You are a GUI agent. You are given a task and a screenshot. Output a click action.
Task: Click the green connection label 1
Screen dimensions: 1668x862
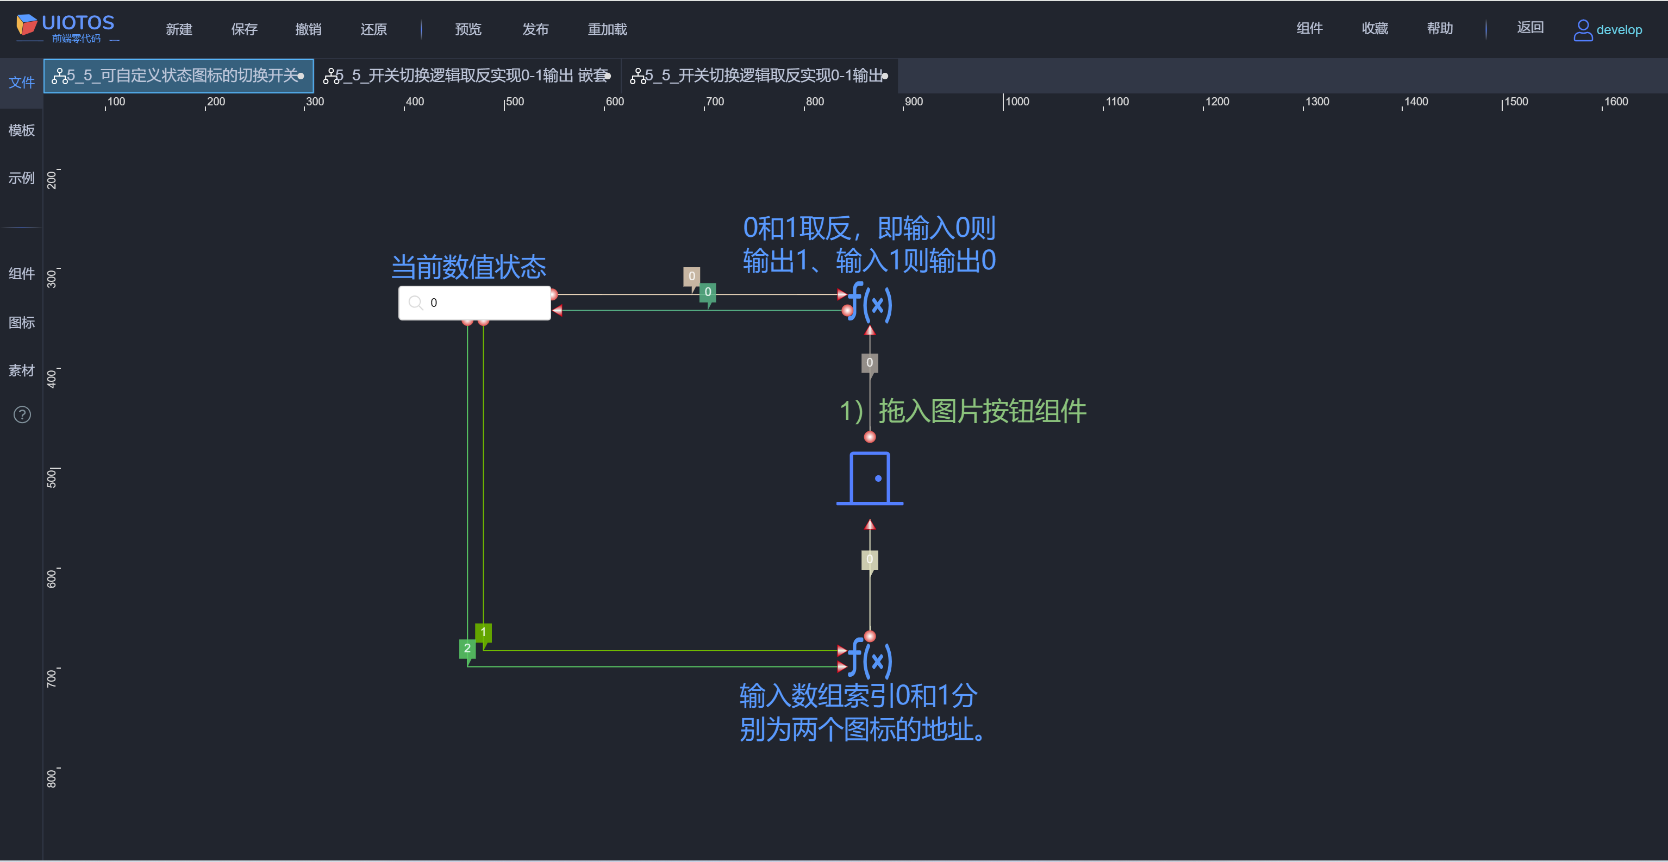(x=483, y=632)
